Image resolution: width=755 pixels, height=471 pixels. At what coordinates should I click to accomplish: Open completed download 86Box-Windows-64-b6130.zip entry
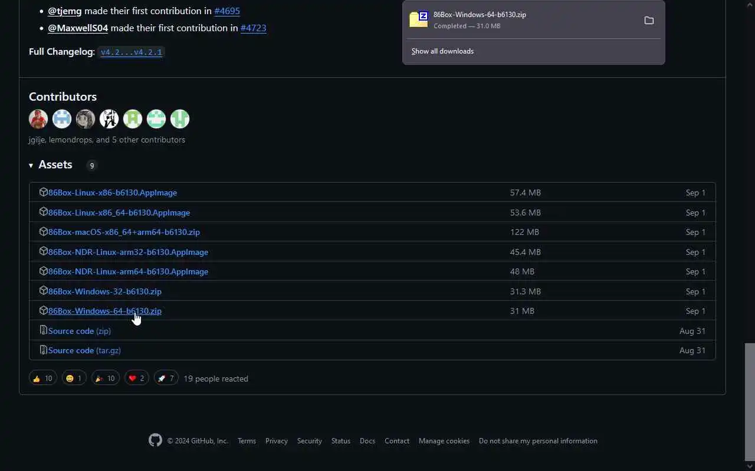point(534,20)
